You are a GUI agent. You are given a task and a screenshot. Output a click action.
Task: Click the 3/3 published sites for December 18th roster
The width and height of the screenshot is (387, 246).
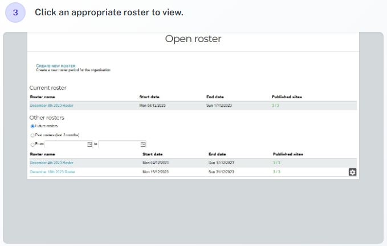276,172
